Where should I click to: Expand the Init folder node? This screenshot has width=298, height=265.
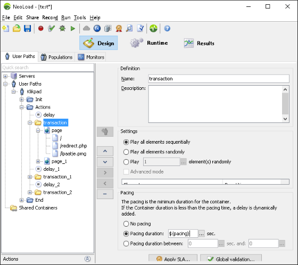click(22, 100)
